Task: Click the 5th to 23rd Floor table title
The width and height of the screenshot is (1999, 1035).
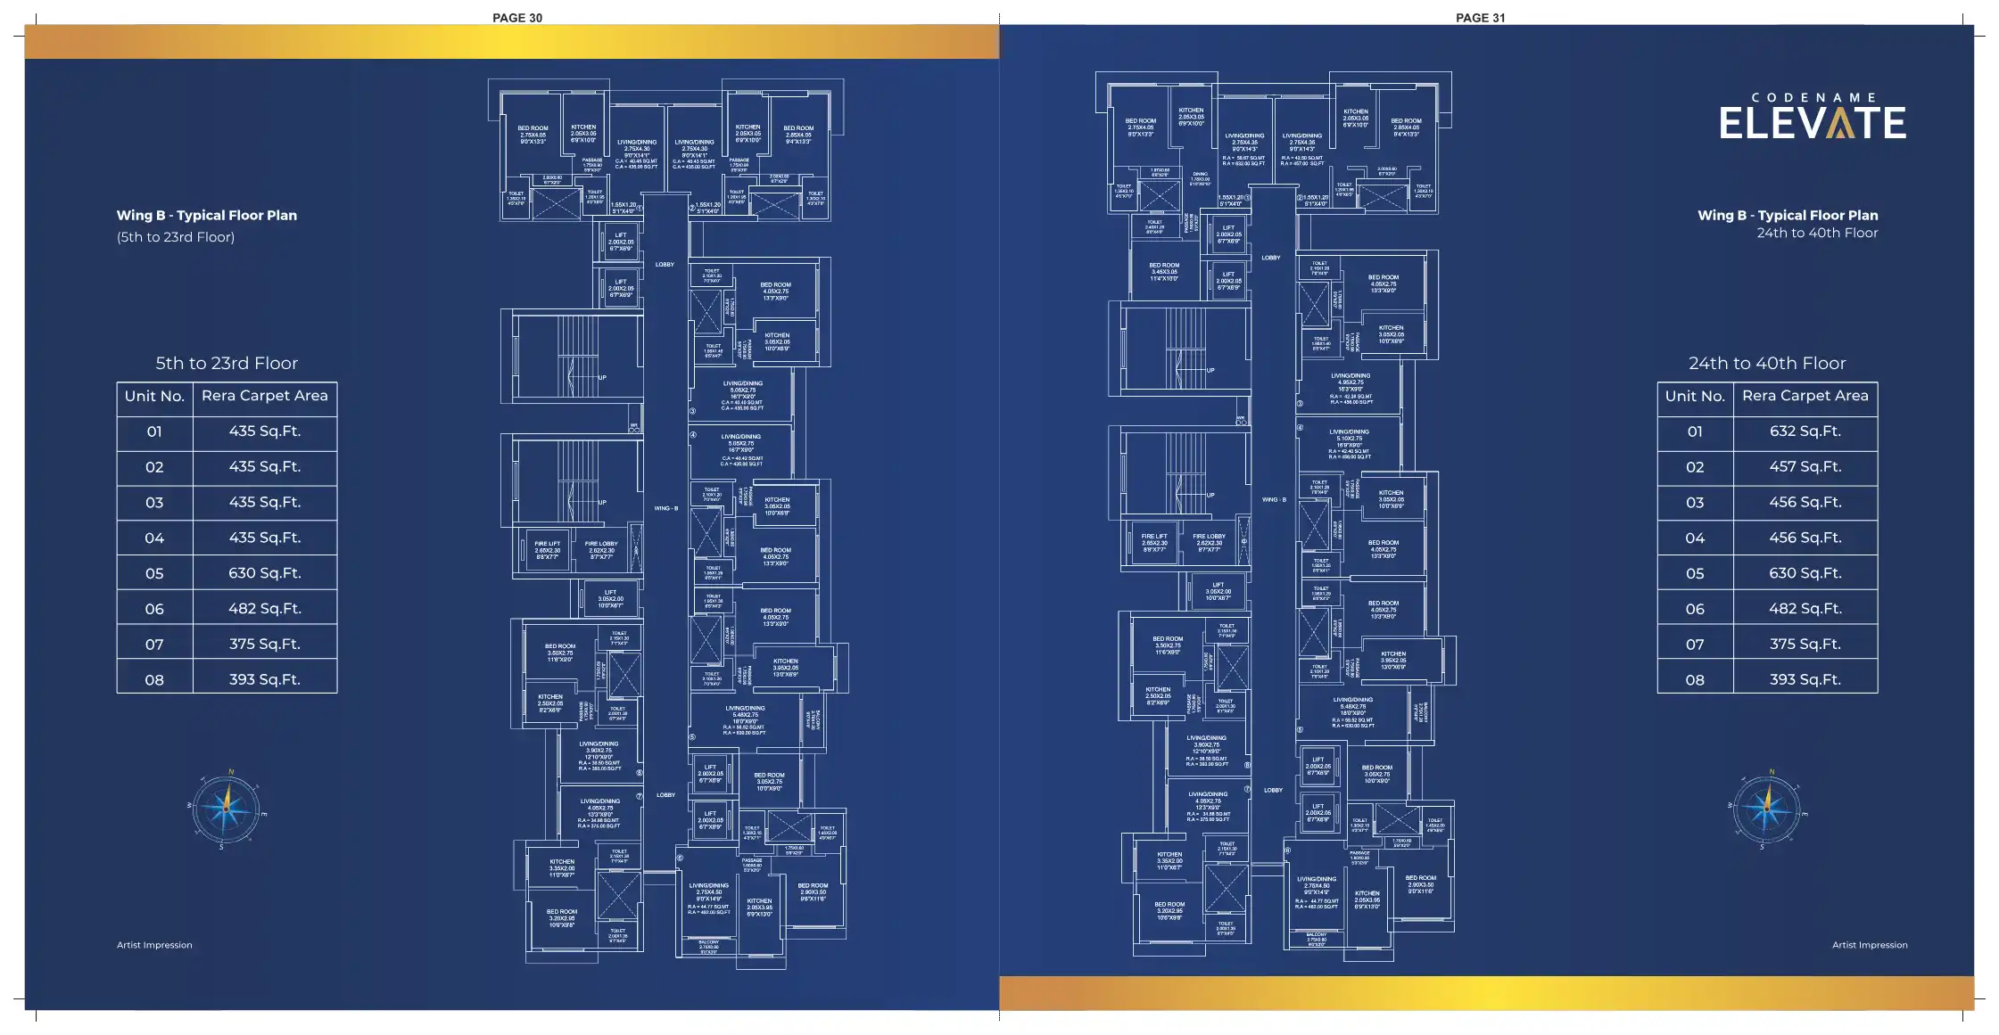Action: (227, 363)
